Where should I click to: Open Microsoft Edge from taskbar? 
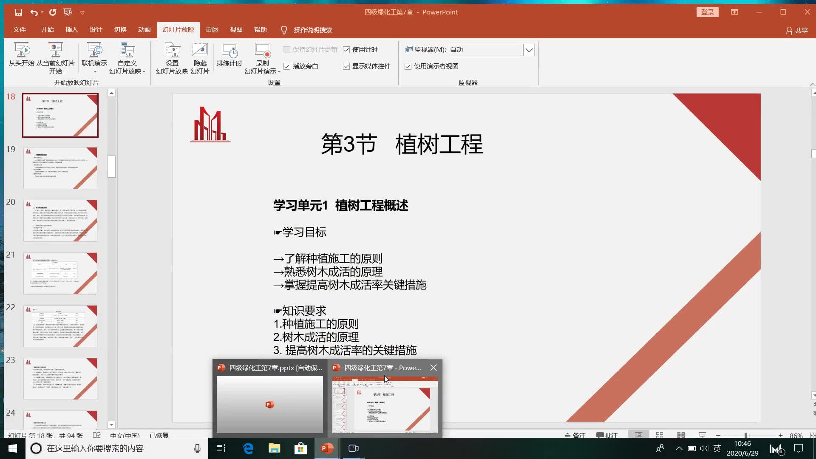pos(248,448)
